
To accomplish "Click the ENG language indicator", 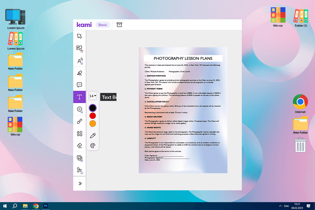I will [286, 206].
